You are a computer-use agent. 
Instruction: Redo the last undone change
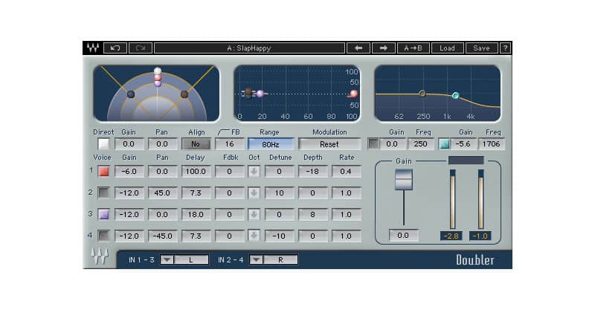point(141,48)
